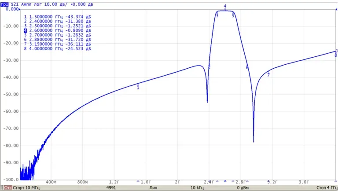Viewport: 338px width, 191px height.
Task: Click the 10.00 дБ/ scale value
Action: click(x=56, y=4)
